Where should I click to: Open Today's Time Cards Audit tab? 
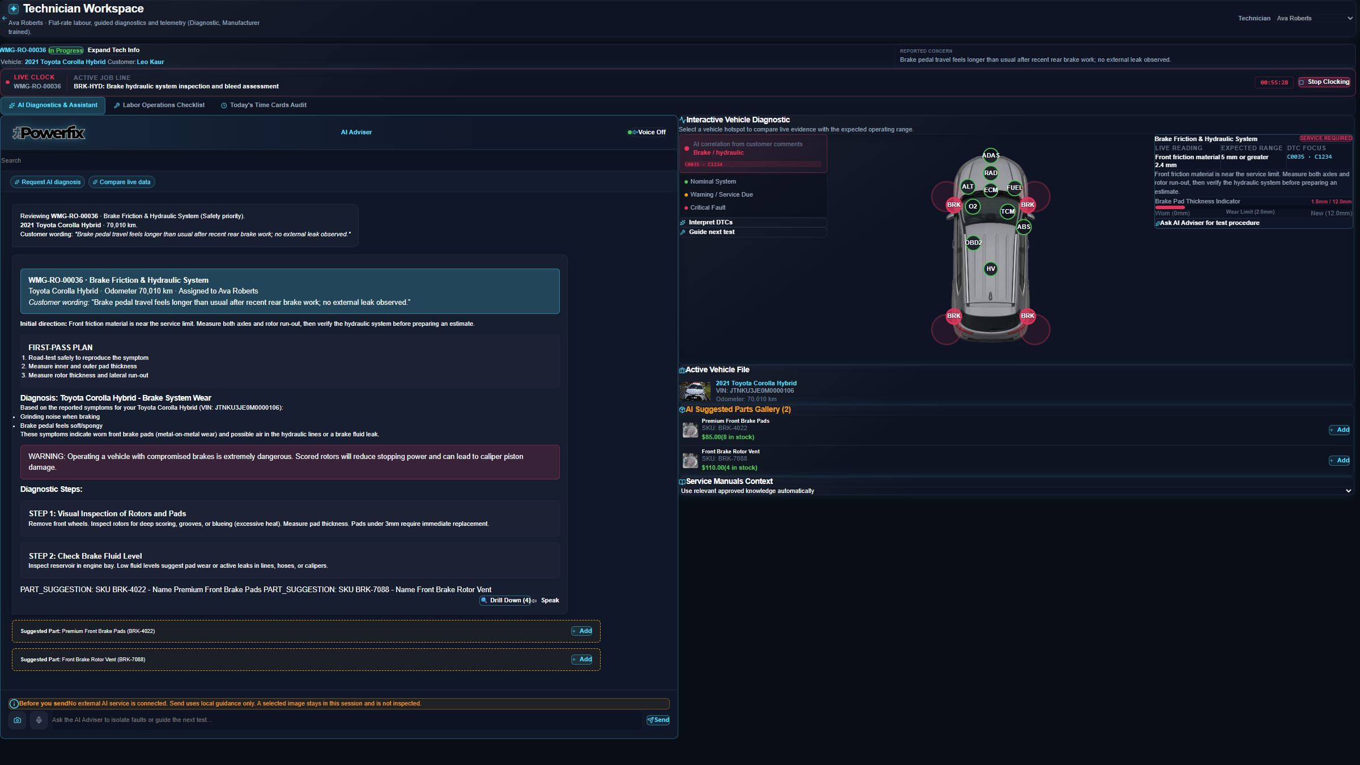coord(263,105)
